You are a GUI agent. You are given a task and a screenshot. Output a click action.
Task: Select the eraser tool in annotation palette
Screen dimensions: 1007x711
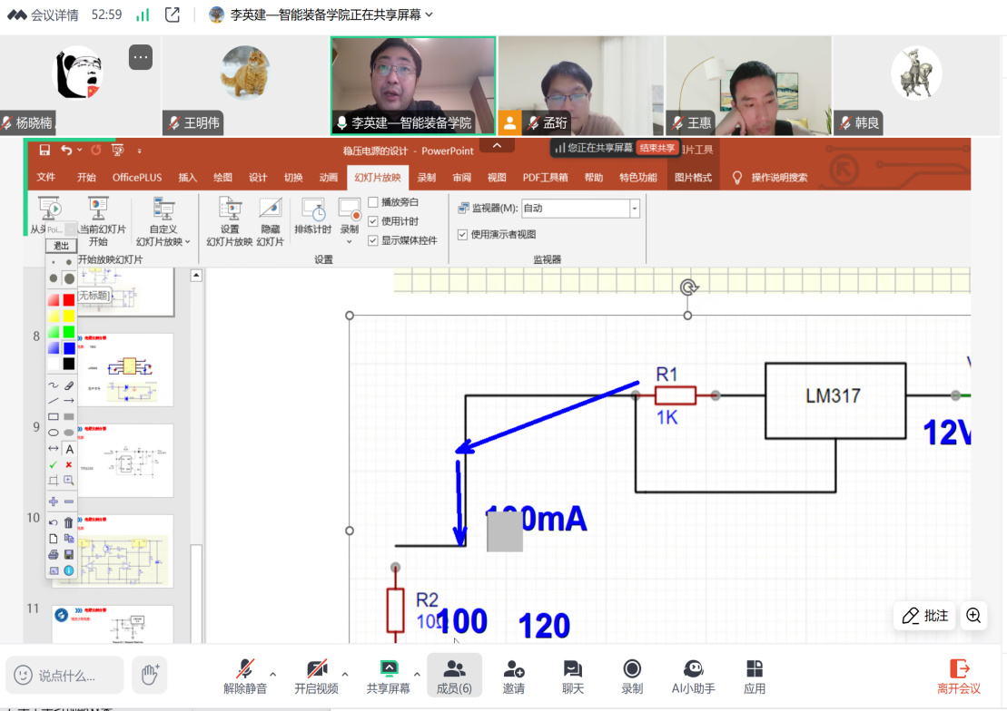(69, 385)
